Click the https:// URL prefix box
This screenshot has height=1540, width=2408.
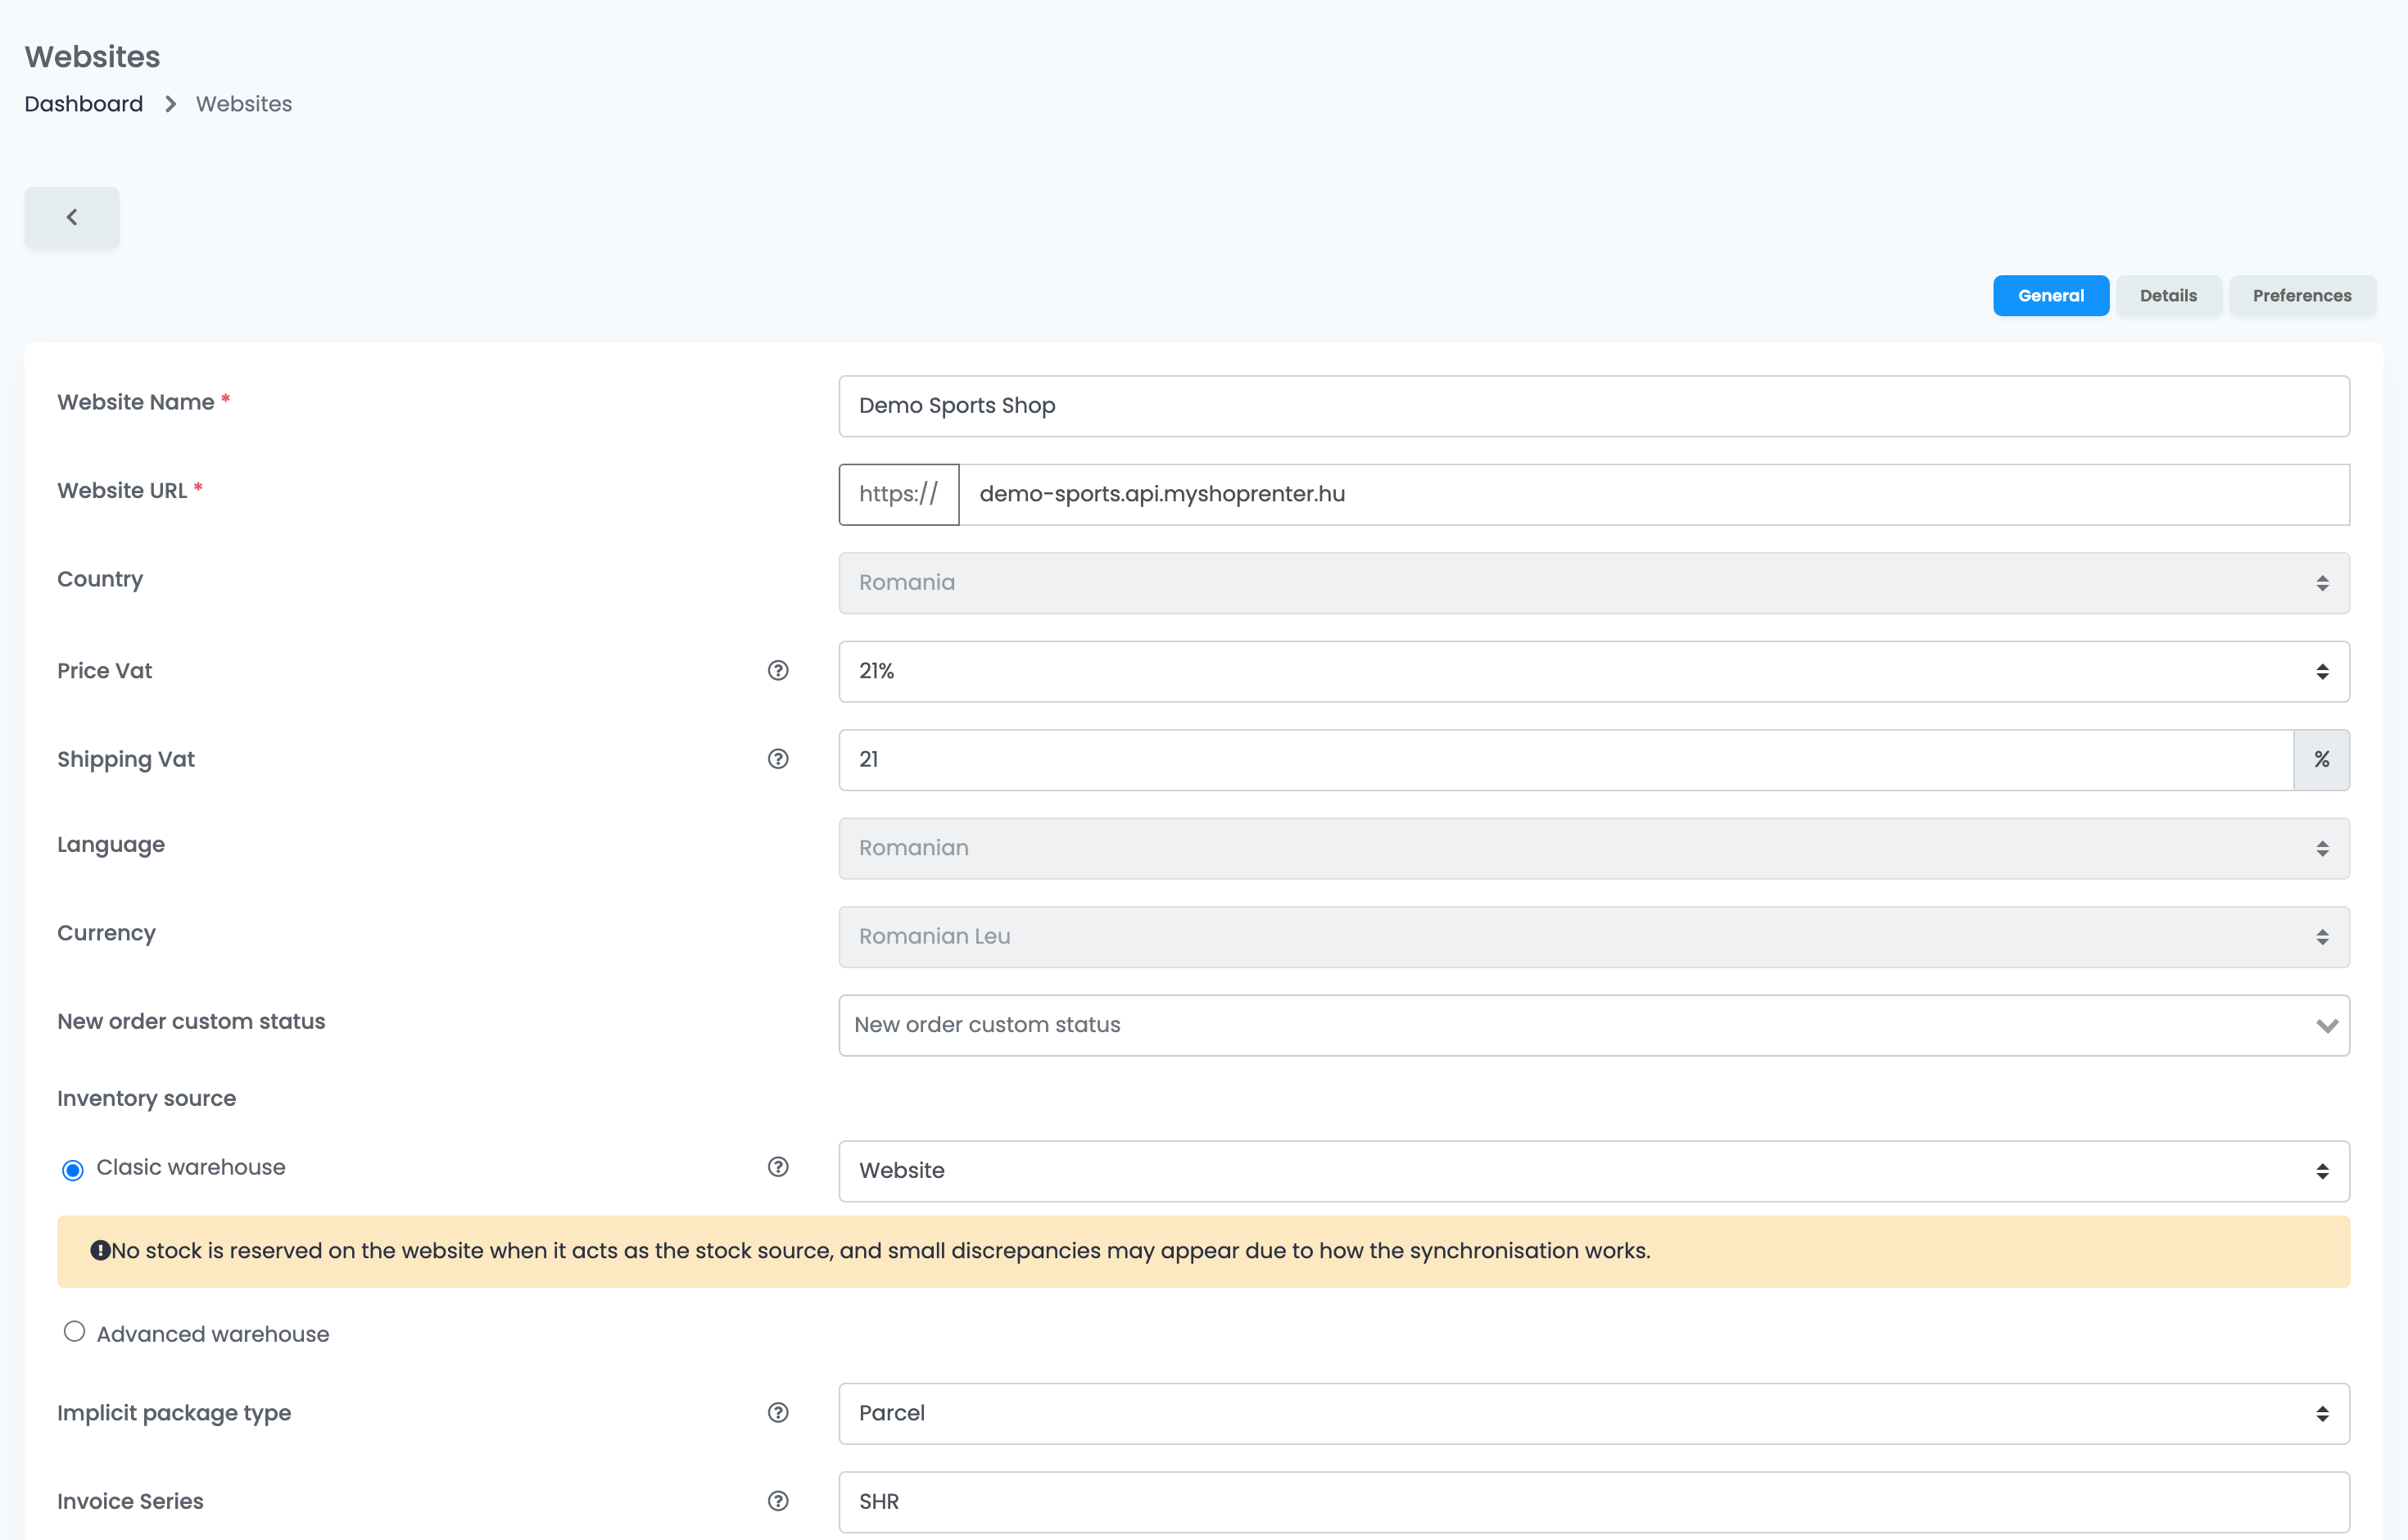pyautogui.click(x=899, y=494)
